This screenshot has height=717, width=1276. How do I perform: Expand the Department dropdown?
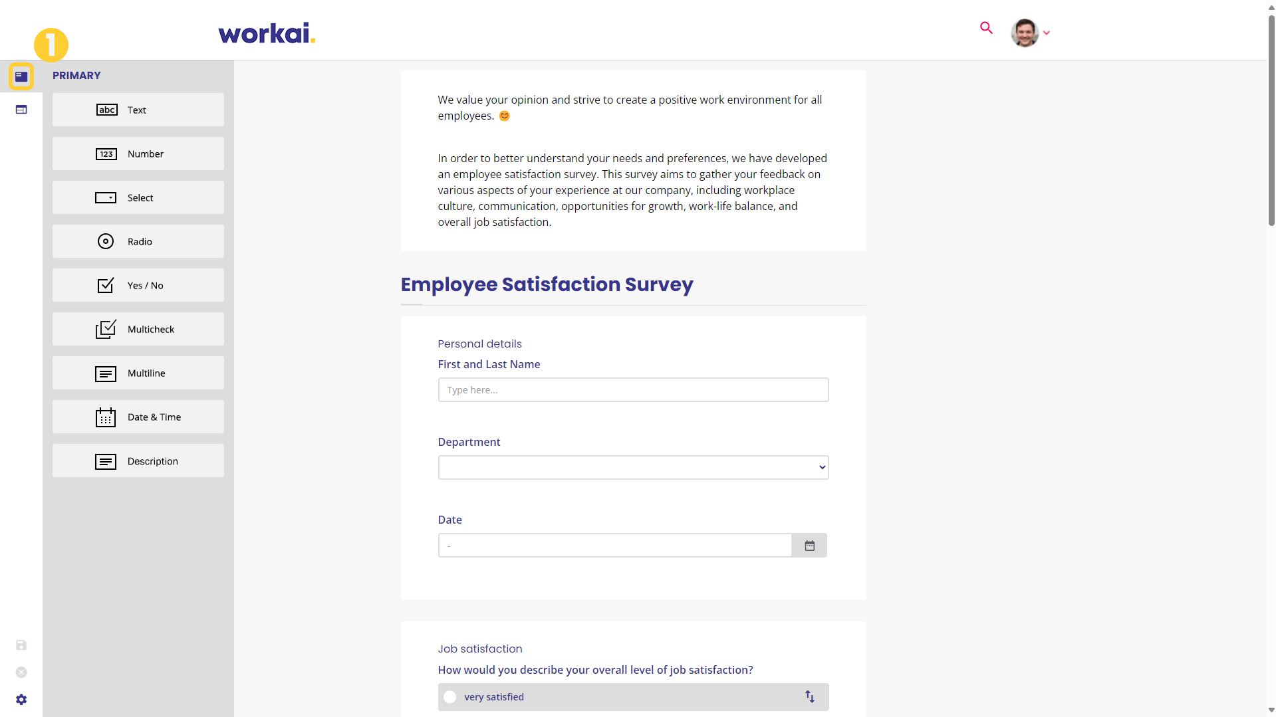pyautogui.click(x=633, y=467)
